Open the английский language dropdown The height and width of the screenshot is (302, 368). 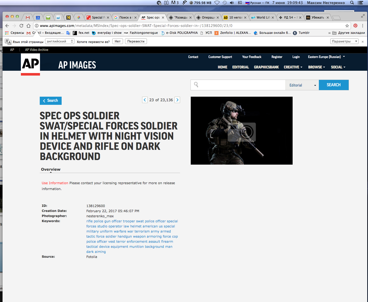60,41
